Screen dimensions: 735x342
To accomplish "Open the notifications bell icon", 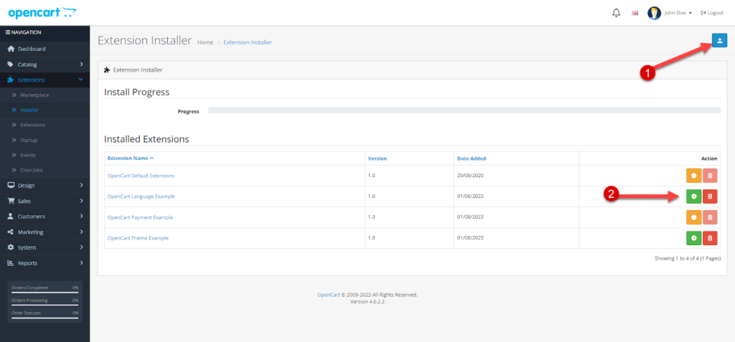I will click(x=616, y=13).
